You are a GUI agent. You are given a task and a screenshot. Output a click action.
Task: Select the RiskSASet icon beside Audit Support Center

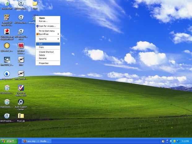click(7, 103)
